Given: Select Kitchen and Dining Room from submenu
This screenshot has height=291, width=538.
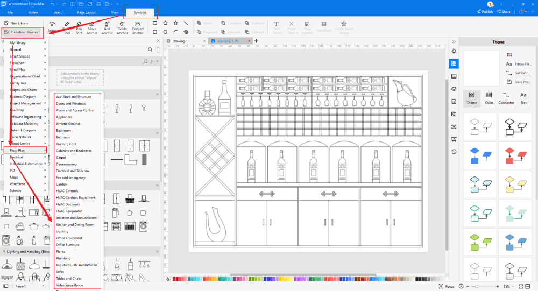Looking at the screenshot, I should click(75, 225).
